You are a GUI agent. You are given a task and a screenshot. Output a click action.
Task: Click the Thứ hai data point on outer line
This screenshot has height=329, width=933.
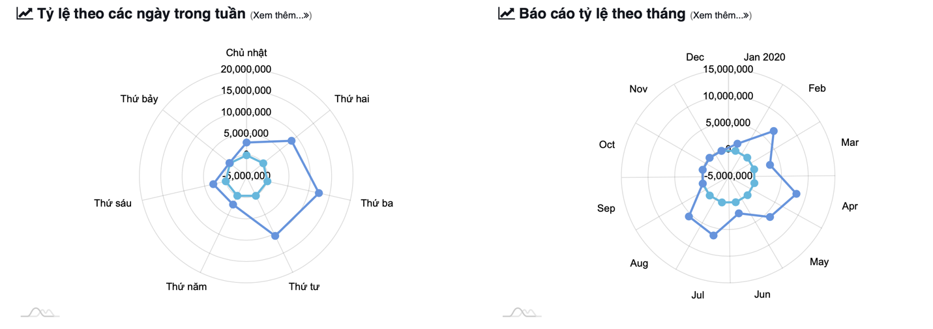[291, 141]
